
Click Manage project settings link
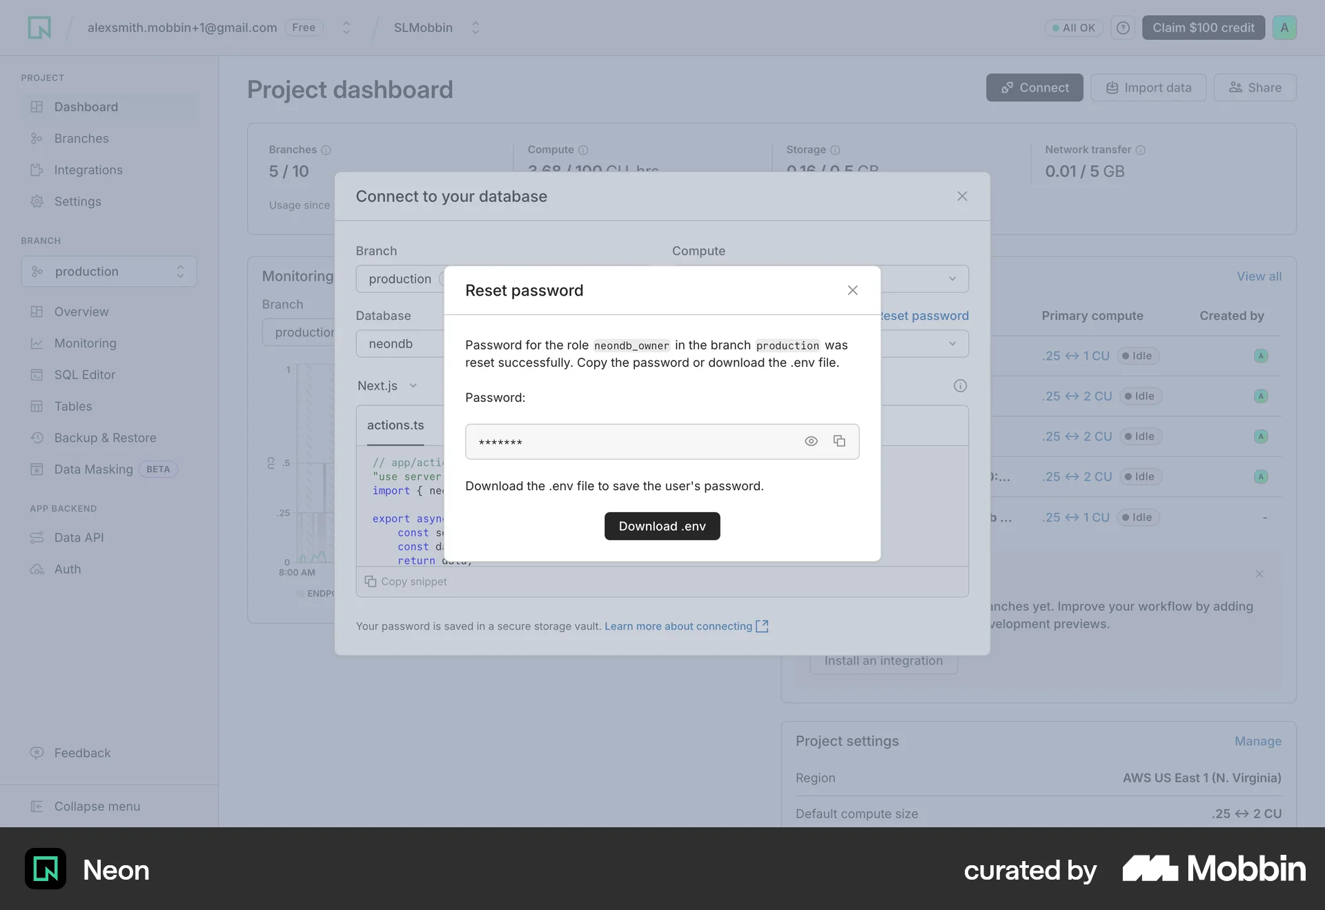[1258, 741]
